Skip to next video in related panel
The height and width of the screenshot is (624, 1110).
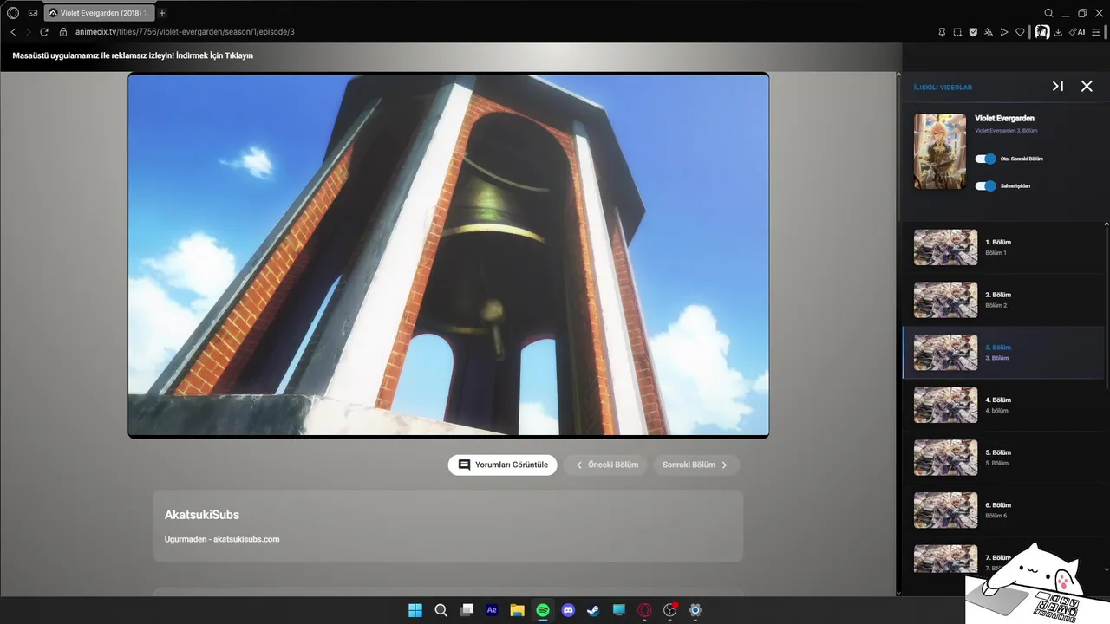pyautogui.click(x=1058, y=87)
